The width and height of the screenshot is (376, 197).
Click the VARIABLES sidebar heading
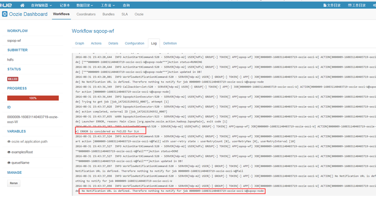(16, 131)
